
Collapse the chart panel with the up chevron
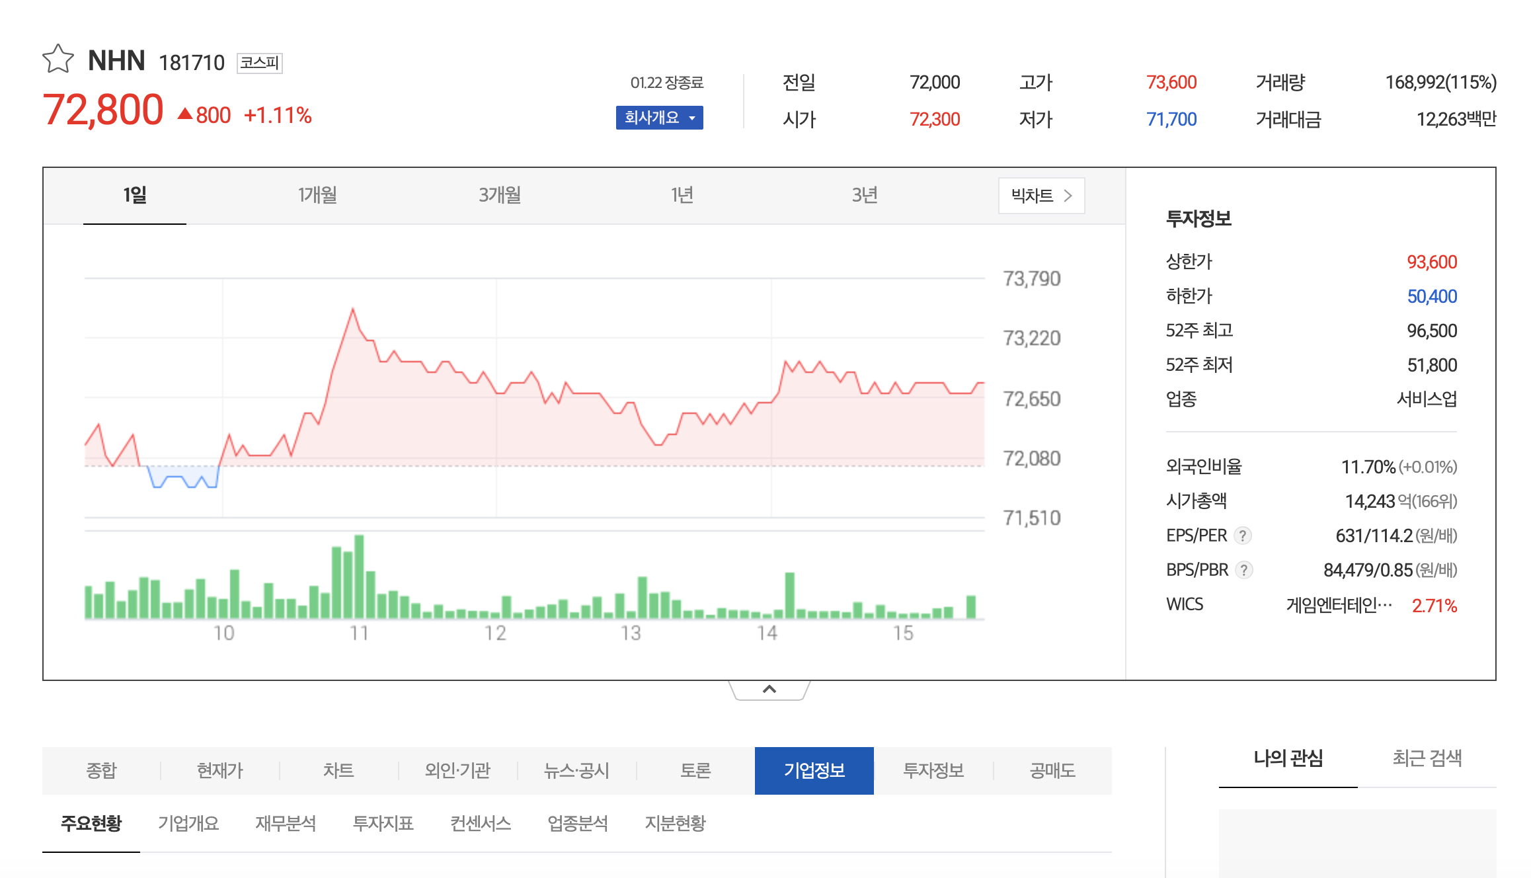coord(769,690)
